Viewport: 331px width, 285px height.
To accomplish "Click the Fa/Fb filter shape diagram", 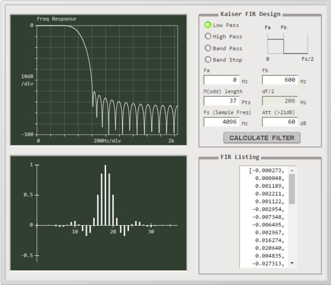I will 287,44.
